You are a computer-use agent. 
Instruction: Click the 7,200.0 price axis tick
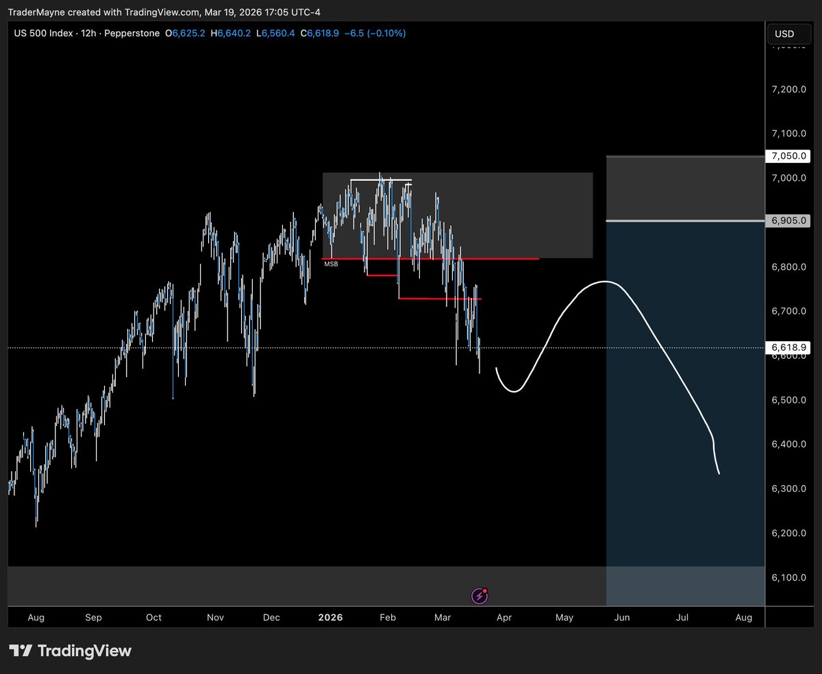click(x=790, y=89)
